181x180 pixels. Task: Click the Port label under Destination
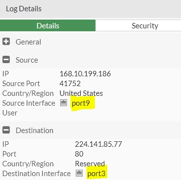pos(9,154)
